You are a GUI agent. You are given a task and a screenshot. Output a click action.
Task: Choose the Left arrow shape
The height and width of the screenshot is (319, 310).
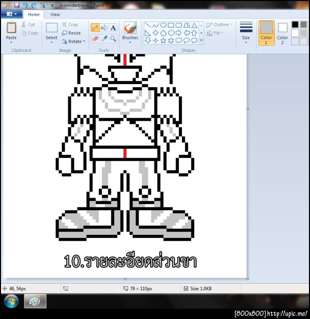click(187, 33)
